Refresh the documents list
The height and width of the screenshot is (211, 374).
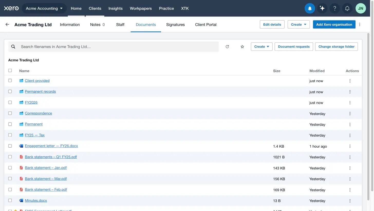pos(227,47)
